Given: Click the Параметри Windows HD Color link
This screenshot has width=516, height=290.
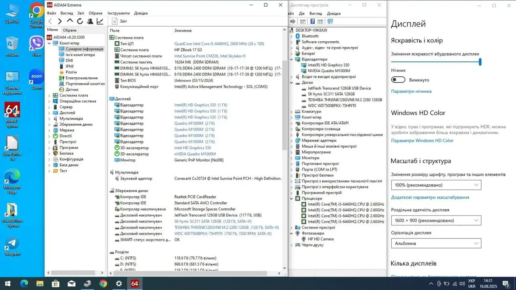Looking at the screenshot, I should coord(422,140).
